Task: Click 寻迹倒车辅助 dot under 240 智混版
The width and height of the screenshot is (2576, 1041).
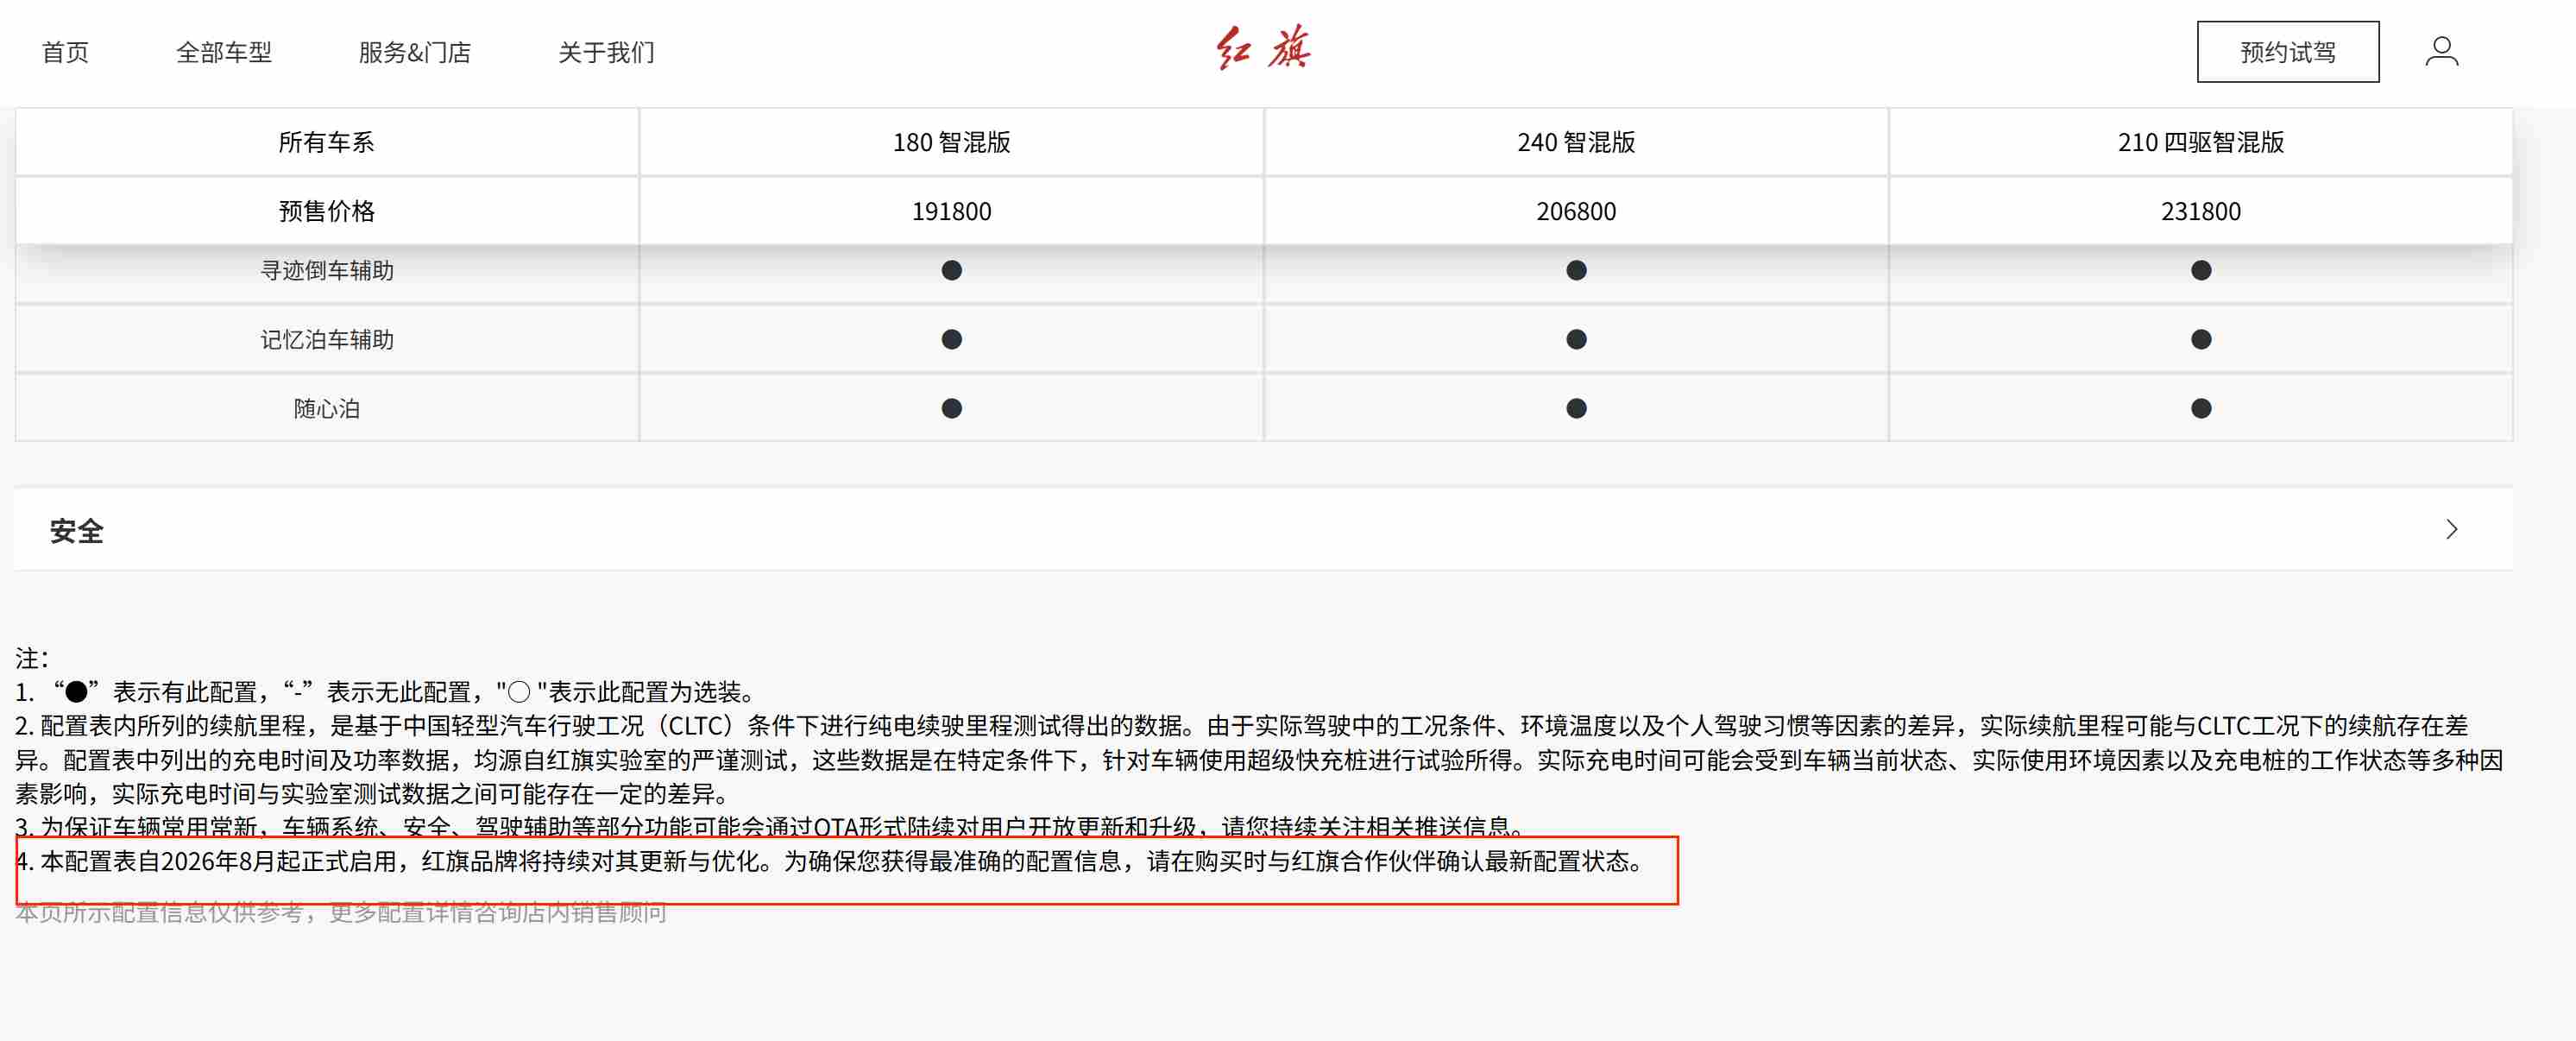Action: (1576, 270)
